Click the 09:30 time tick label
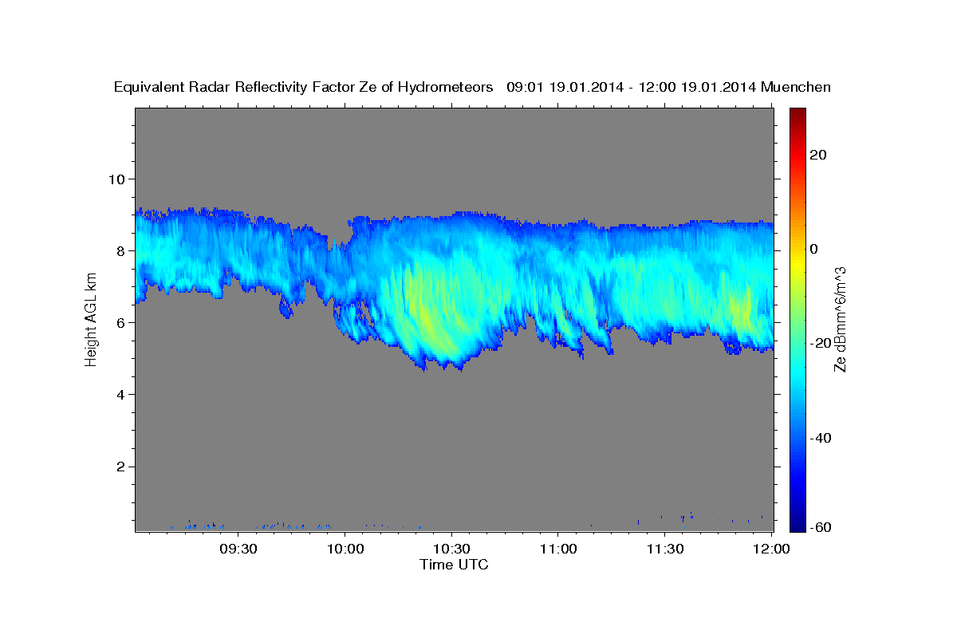Viewport: 957px width, 638px height. (x=238, y=549)
